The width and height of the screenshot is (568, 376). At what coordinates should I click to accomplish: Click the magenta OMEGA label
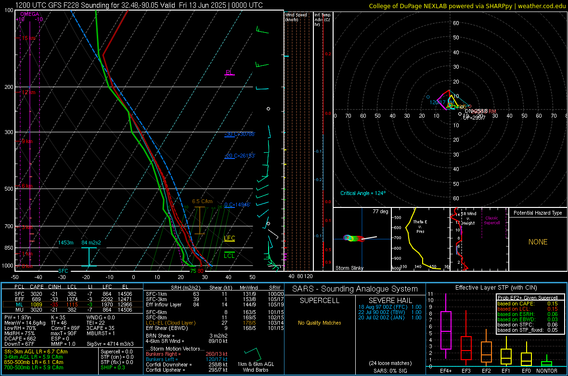[30, 14]
